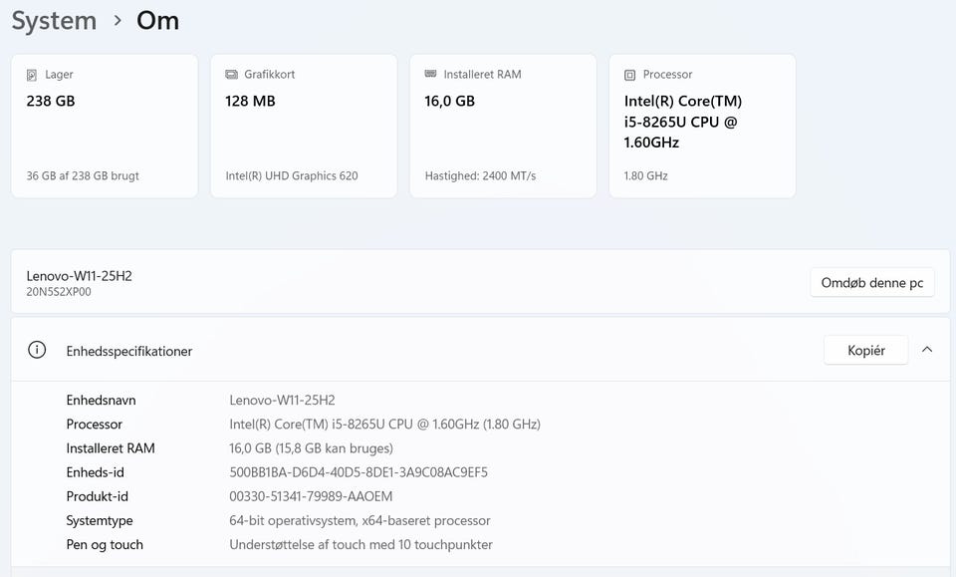956x577 pixels.
Task: Click the Pen og touch value text
Action: [x=360, y=544]
